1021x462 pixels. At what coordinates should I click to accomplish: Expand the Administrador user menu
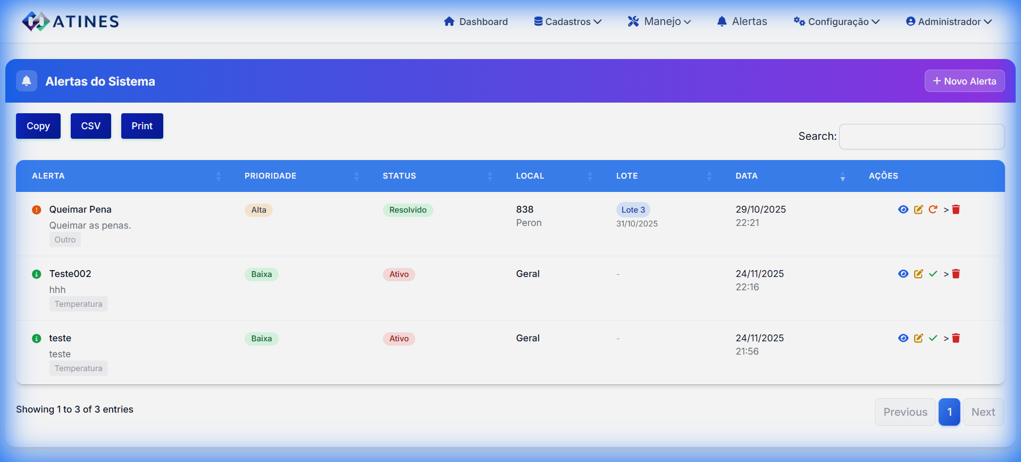[949, 21]
